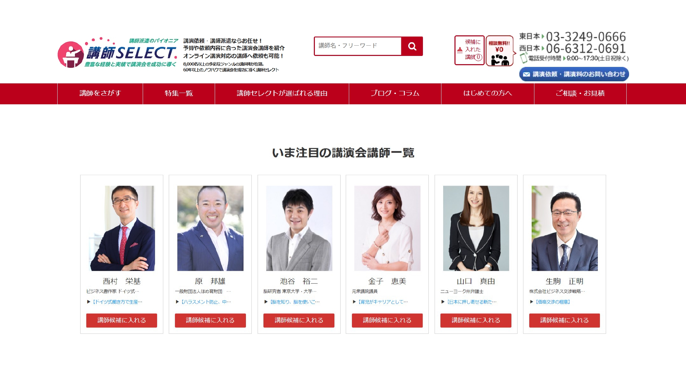This screenshot has height=386, width=686.
Task: Add 山口 真由 to lecturer candidates
Action: click(x=476, y=320)
